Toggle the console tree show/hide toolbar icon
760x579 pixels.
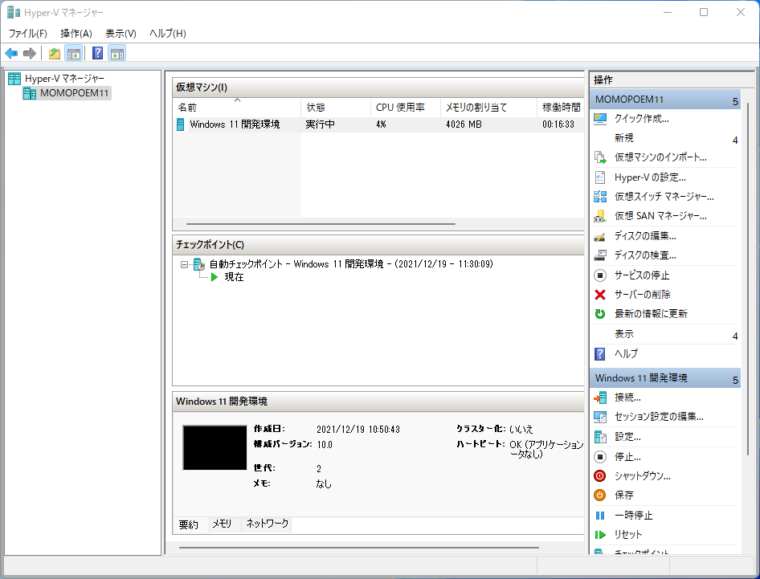pyautogui.click(x=74, y=53)
